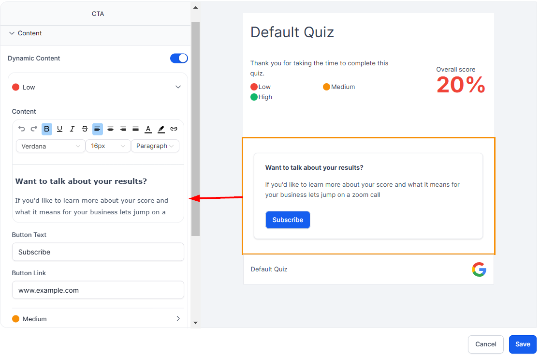Click the Button Link input field
Image resolution: width=540 pixels, height=357 pixels.
98,290
